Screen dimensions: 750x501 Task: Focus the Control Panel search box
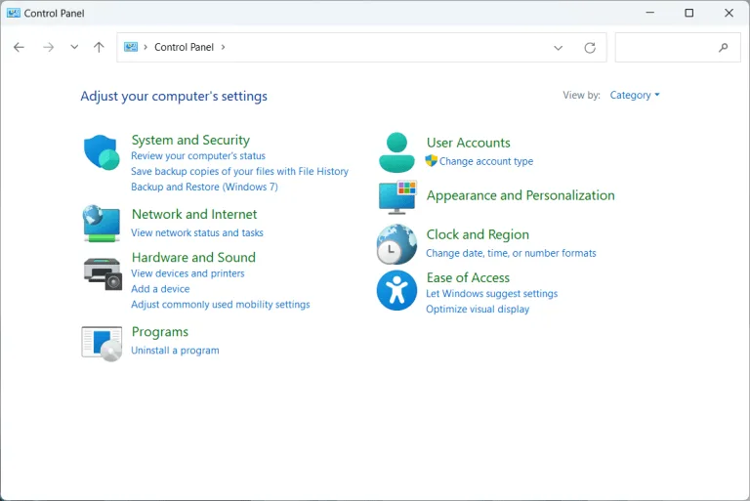click(x=678, y=48)
